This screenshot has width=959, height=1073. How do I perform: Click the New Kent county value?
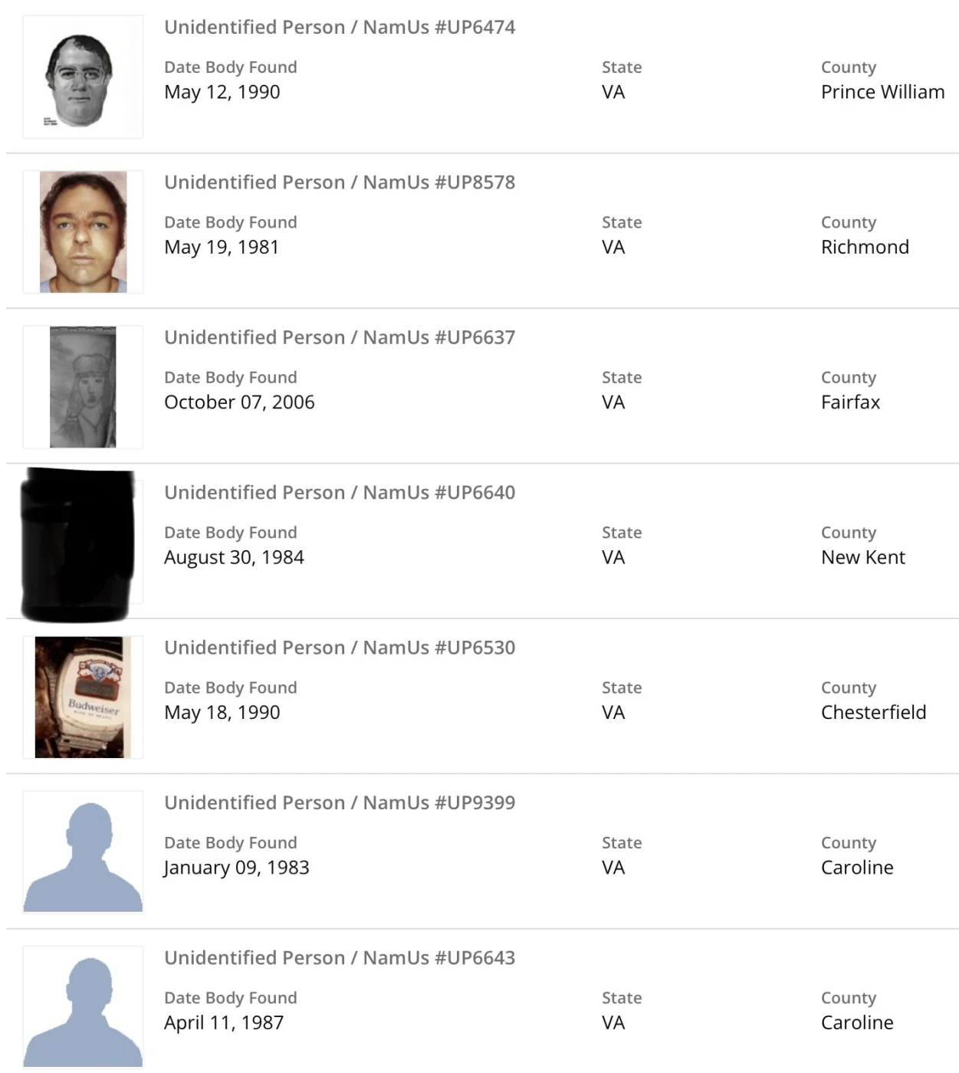862,557
